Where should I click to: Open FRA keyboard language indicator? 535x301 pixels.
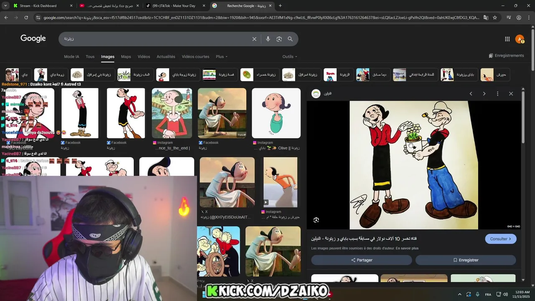[488, 295]
